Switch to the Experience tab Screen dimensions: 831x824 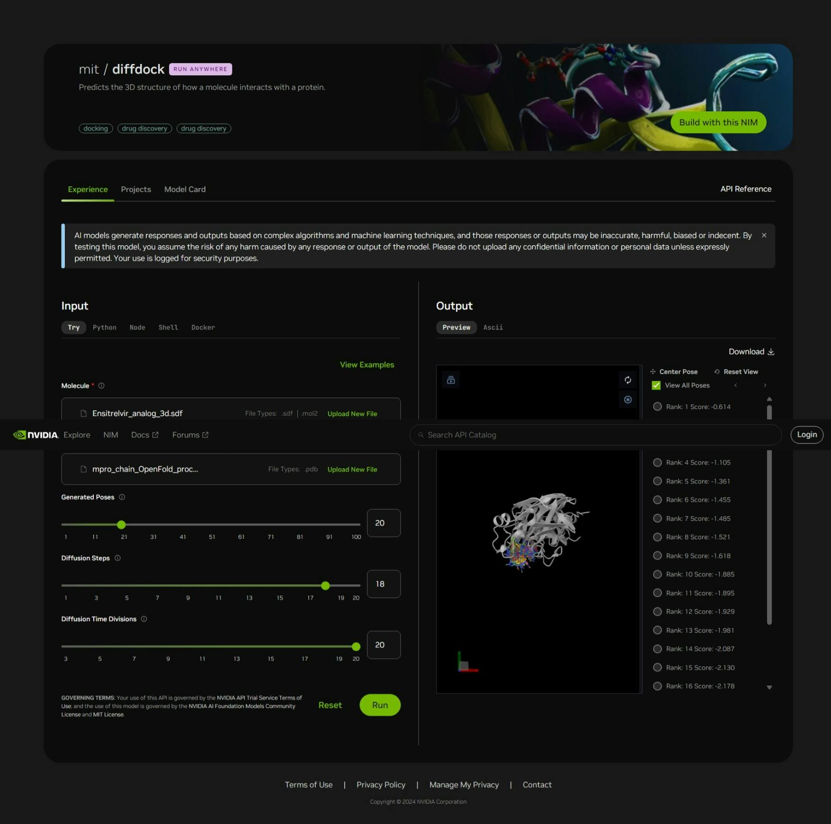click(x=88, y=190)
